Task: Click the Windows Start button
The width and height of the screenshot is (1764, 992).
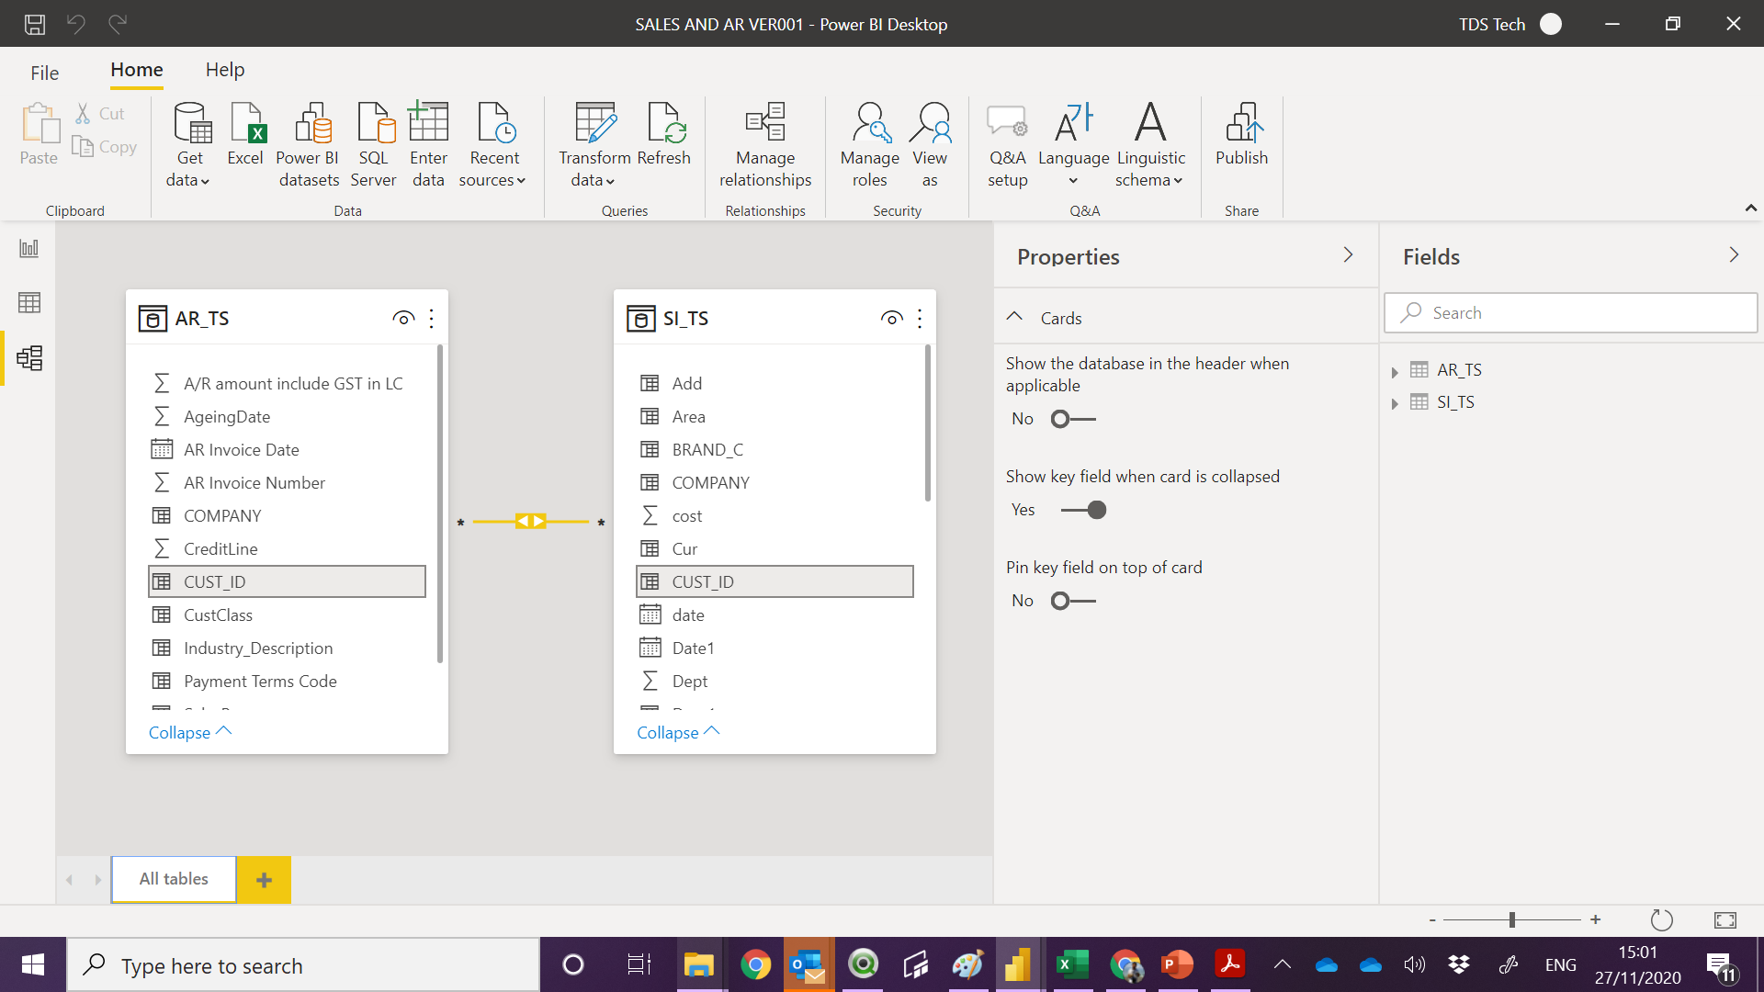Action: coord(33,964)
